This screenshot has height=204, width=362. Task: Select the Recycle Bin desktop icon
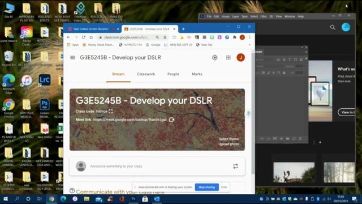pos(8,58)
